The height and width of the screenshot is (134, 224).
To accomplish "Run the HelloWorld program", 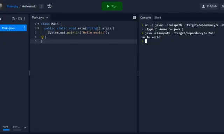I will click(112, 6).
